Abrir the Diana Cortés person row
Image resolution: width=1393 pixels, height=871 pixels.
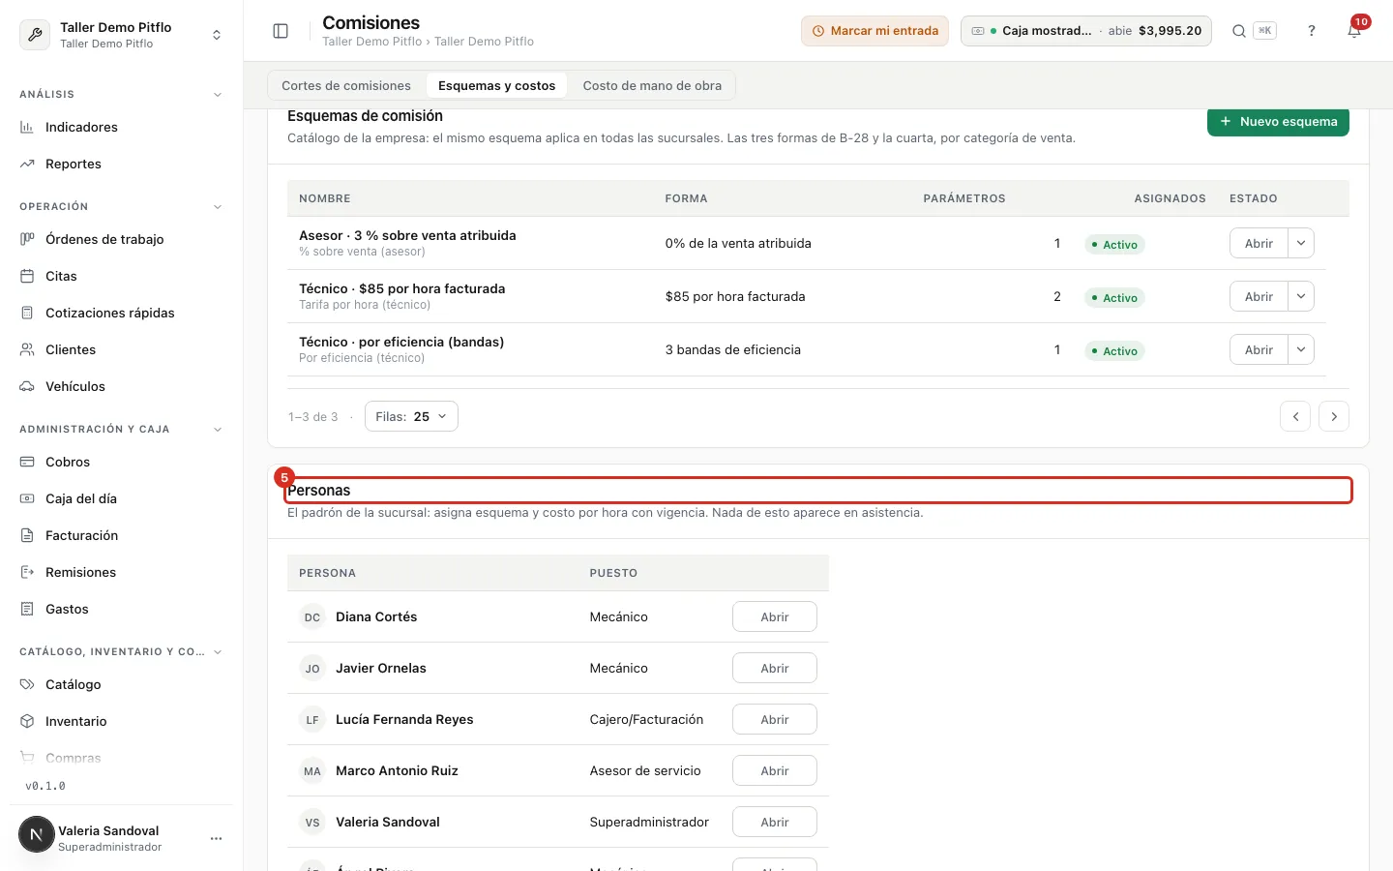(x=774, y=616)
